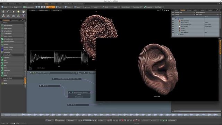Click the Wind force icon
This screenshot has height=125, width=222.
[x=2, y=81]
